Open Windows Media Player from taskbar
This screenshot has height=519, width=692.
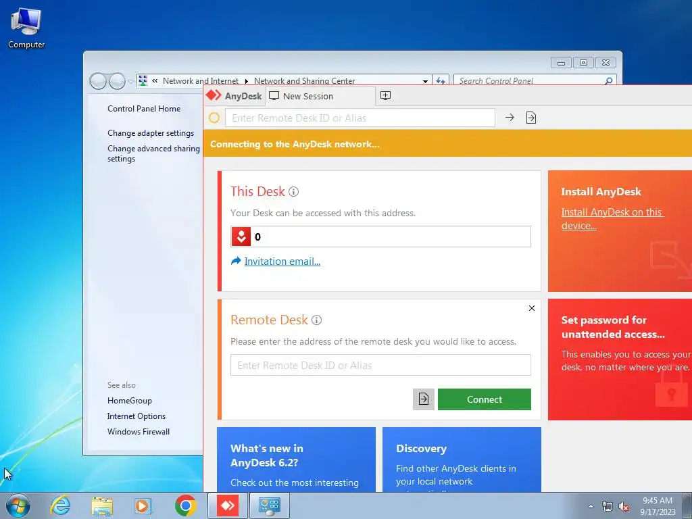[x=143, y=505]
